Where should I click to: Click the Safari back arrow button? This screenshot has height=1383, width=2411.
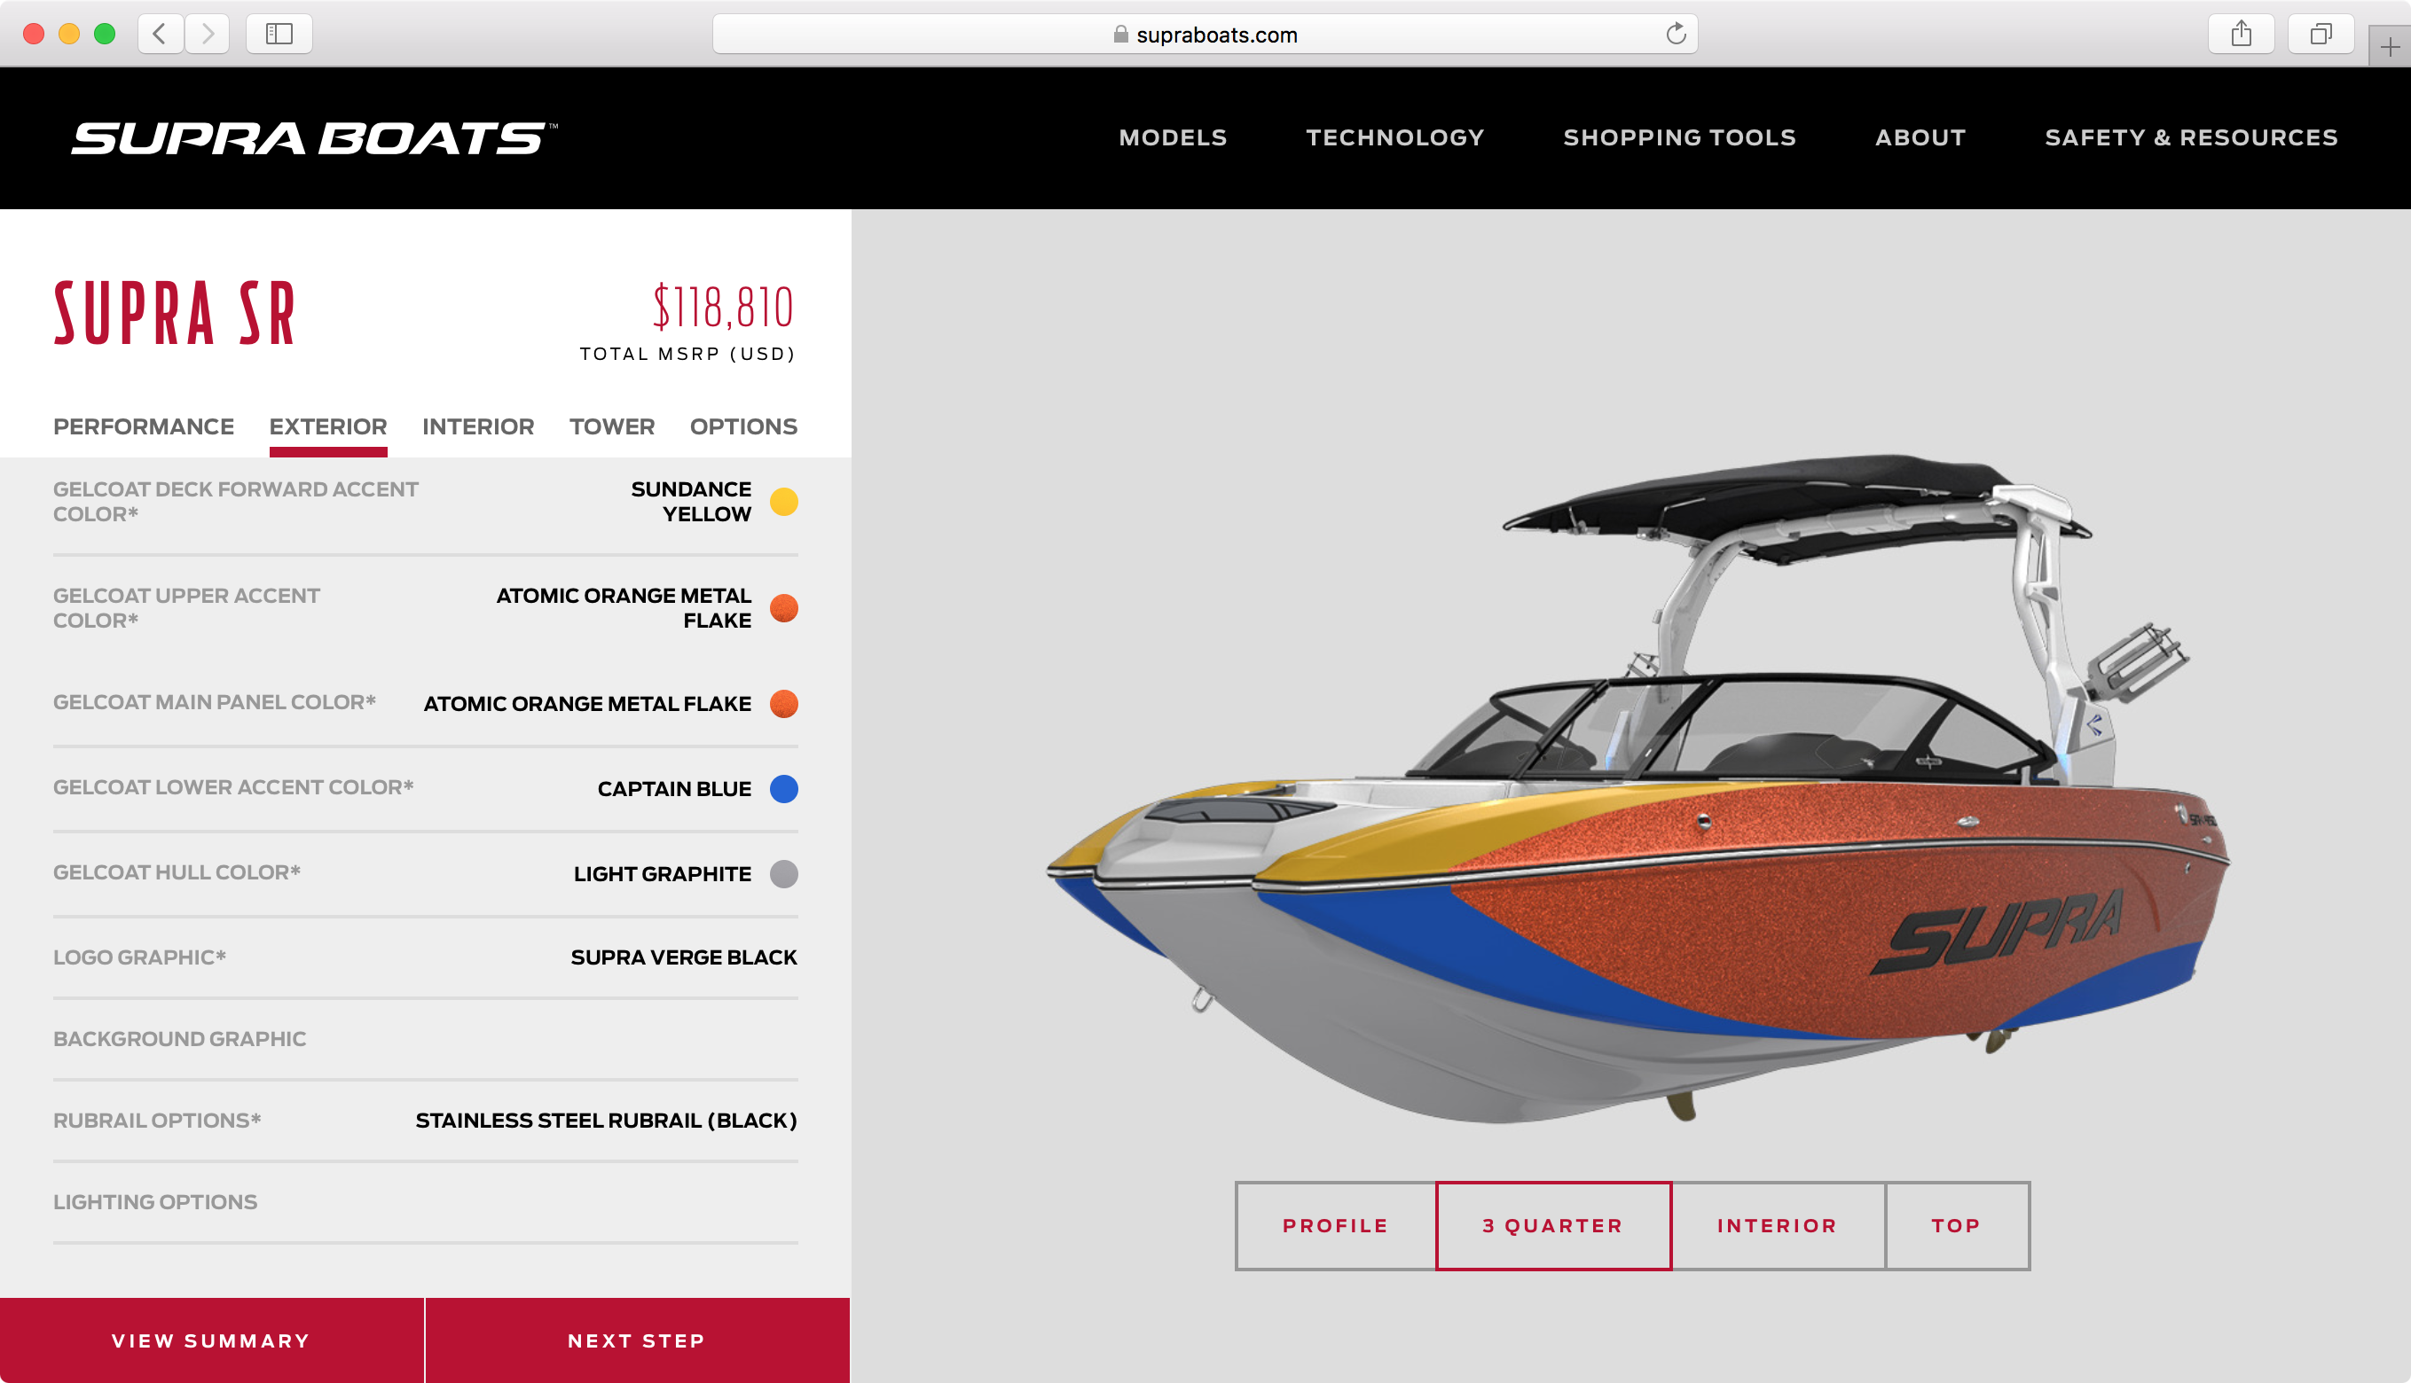tap(160, 35)
